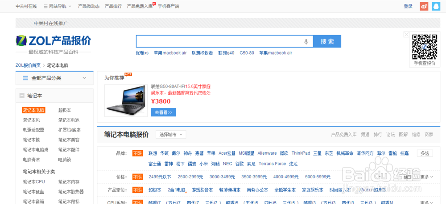The height and width of the screenshot is (204, 446).
Task: Click the QQ penguin icon in top bar
Action: 436,6
